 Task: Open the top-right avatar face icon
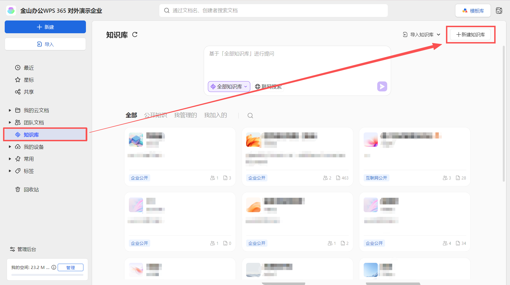point(499,11)
